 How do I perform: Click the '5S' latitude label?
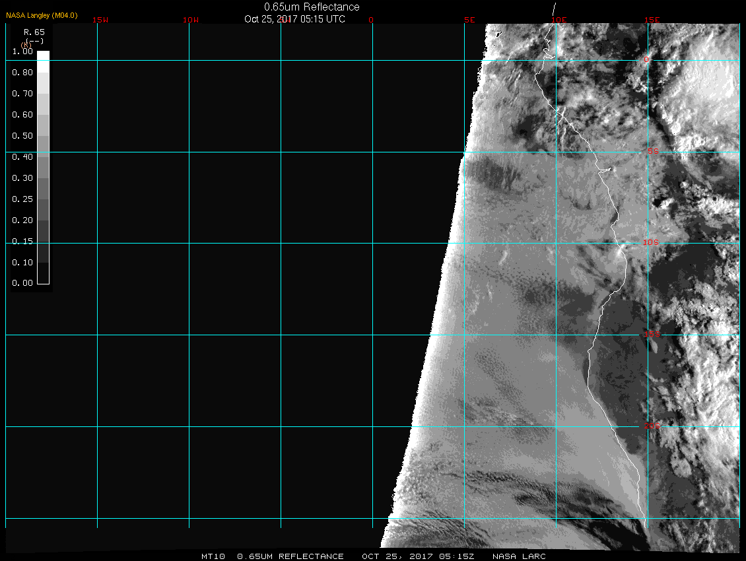coord(653,151)
